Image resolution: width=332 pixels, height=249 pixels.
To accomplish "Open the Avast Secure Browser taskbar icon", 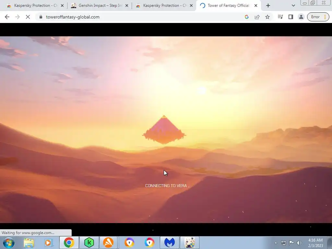I will (x=129, y=243).
